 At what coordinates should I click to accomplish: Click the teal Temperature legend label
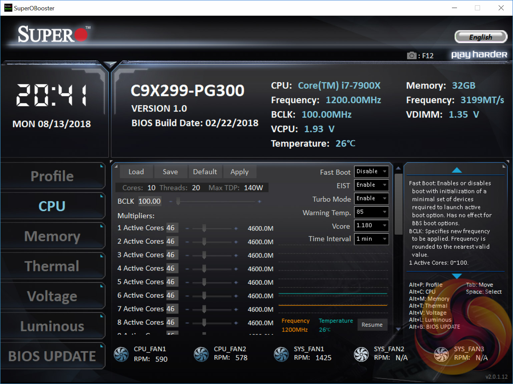tap(336, 321)
